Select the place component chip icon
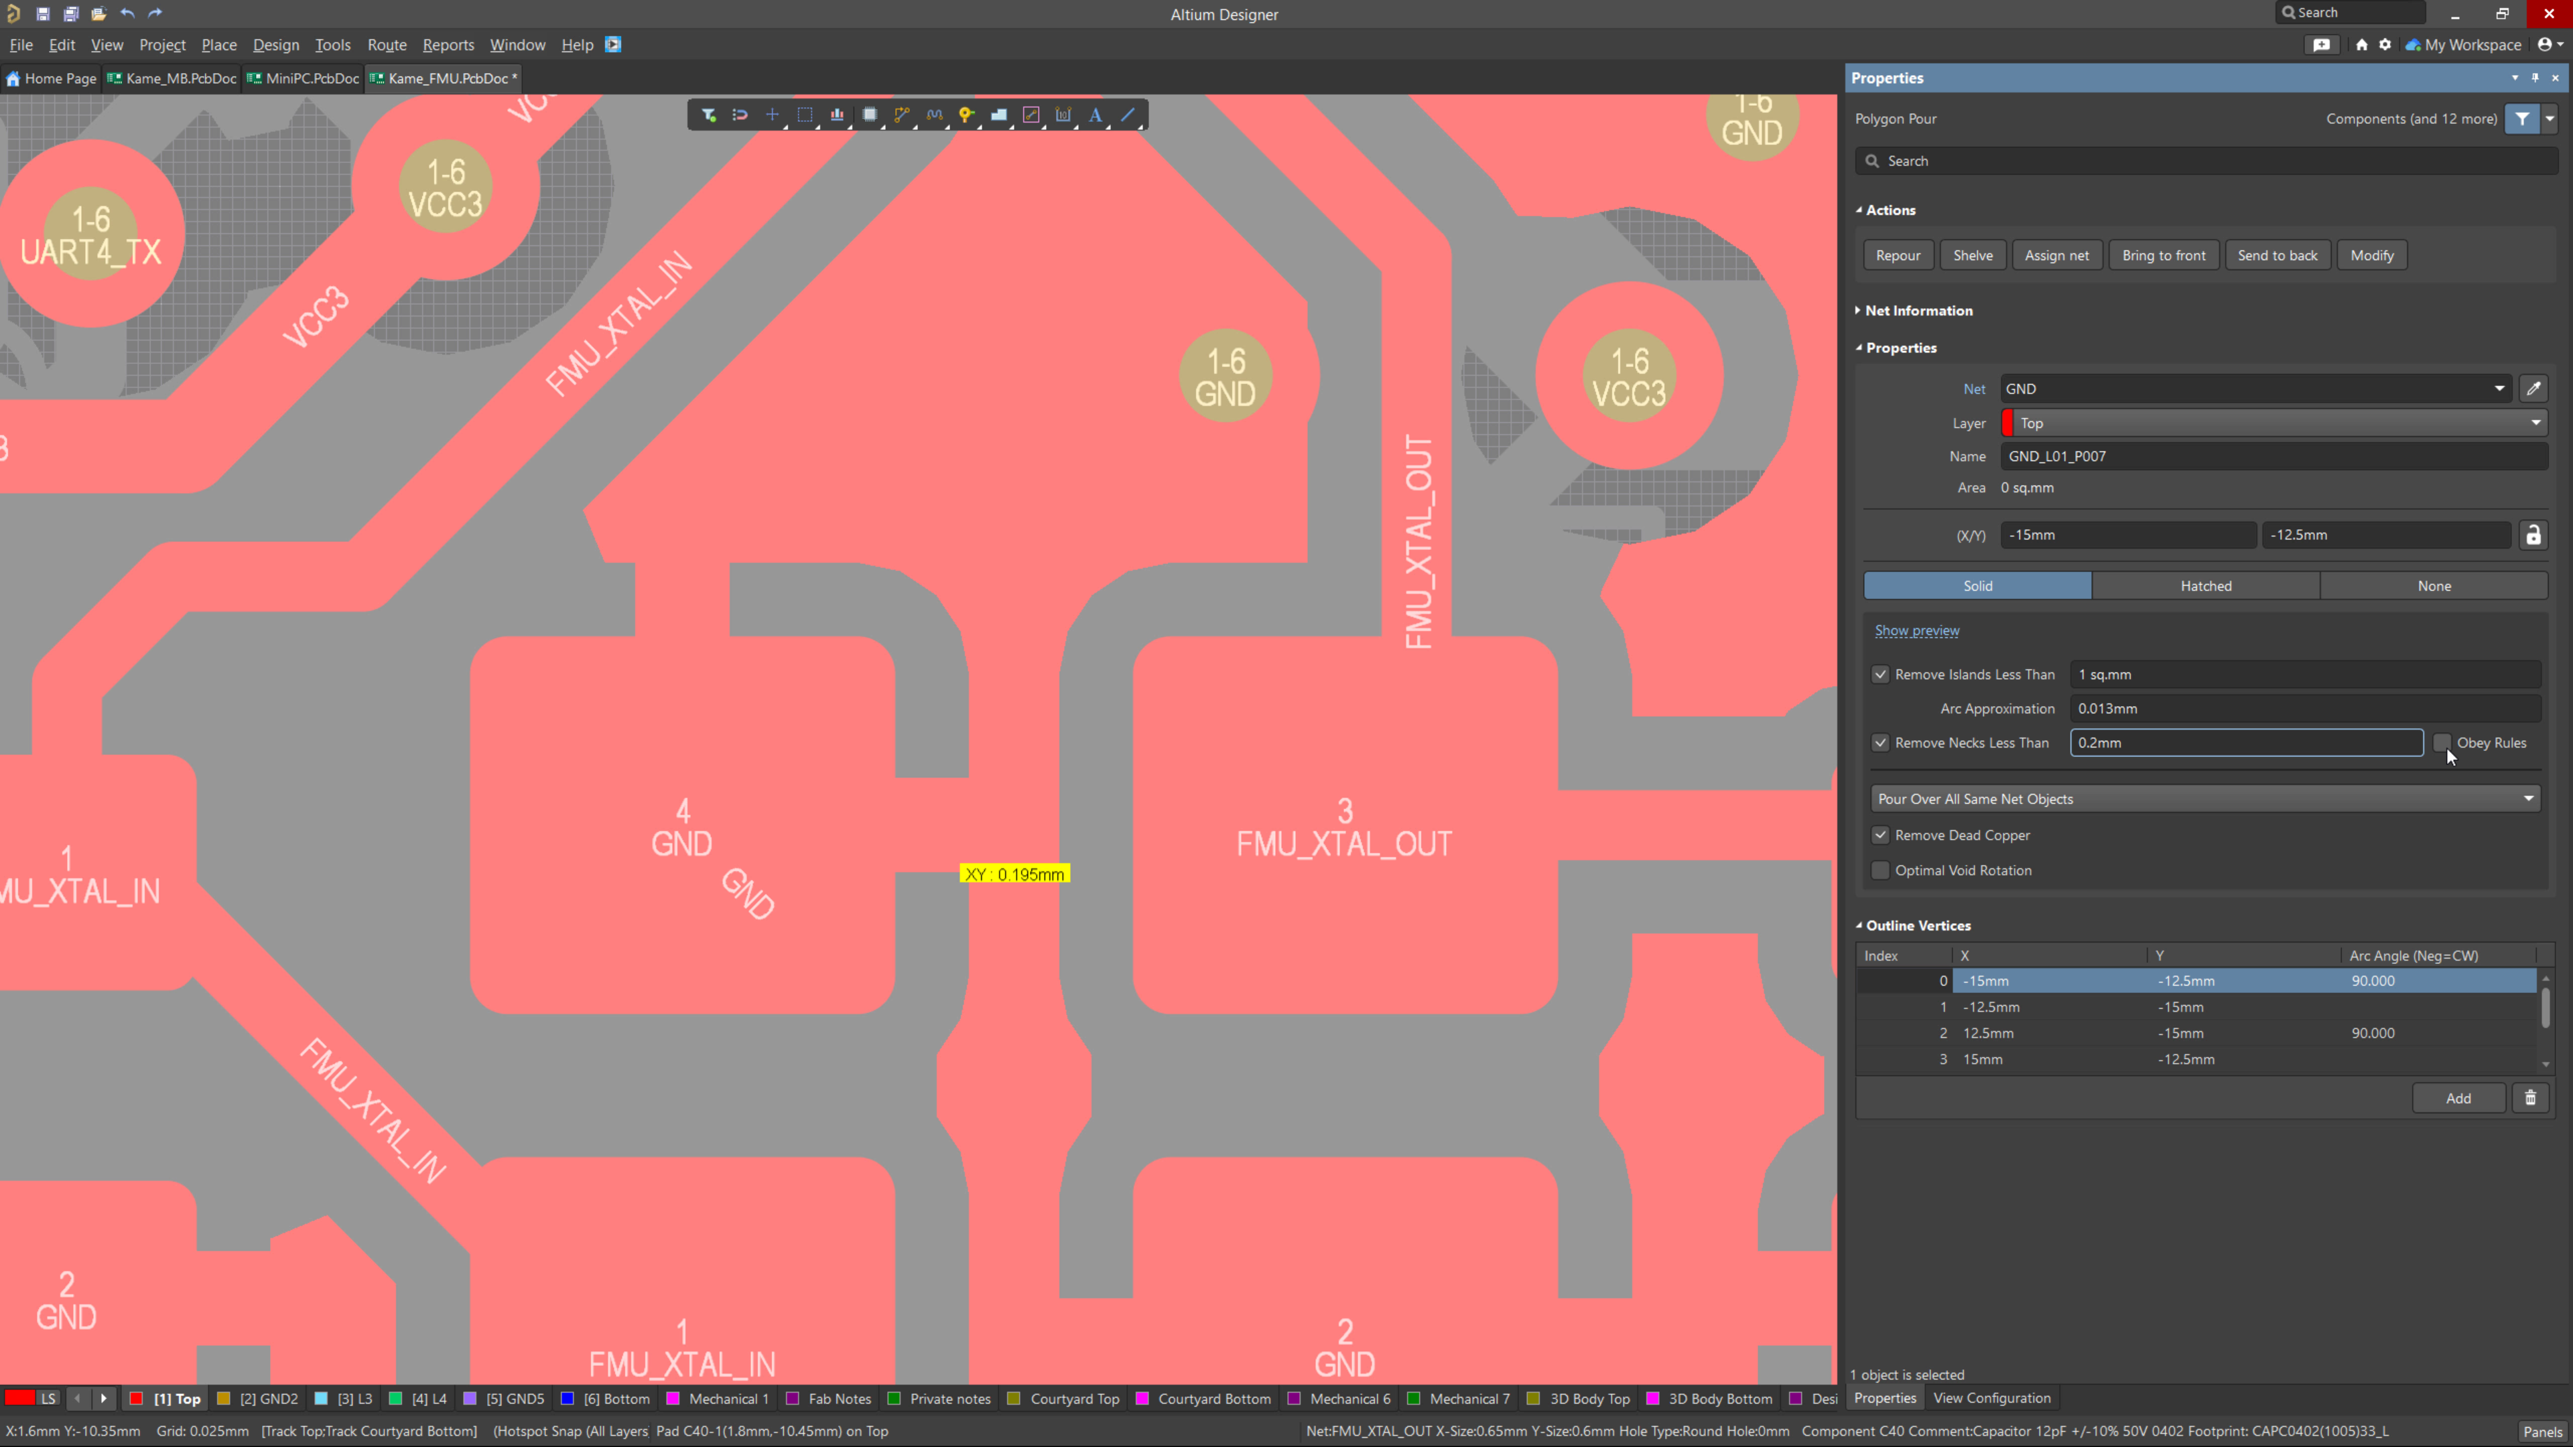The image size is (2573, 1447). [869, 115]
